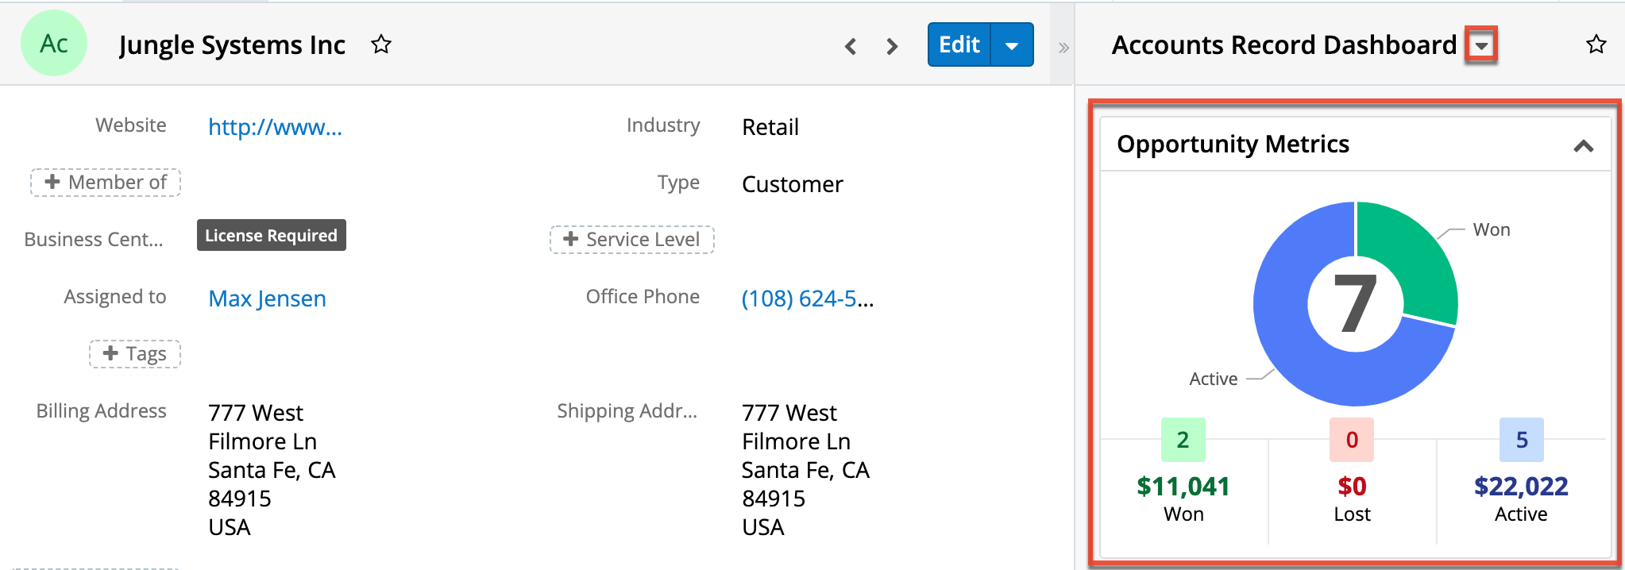Add Tags to the account
This screenshot has width=1625, height=570.
[x=135, y=353]
